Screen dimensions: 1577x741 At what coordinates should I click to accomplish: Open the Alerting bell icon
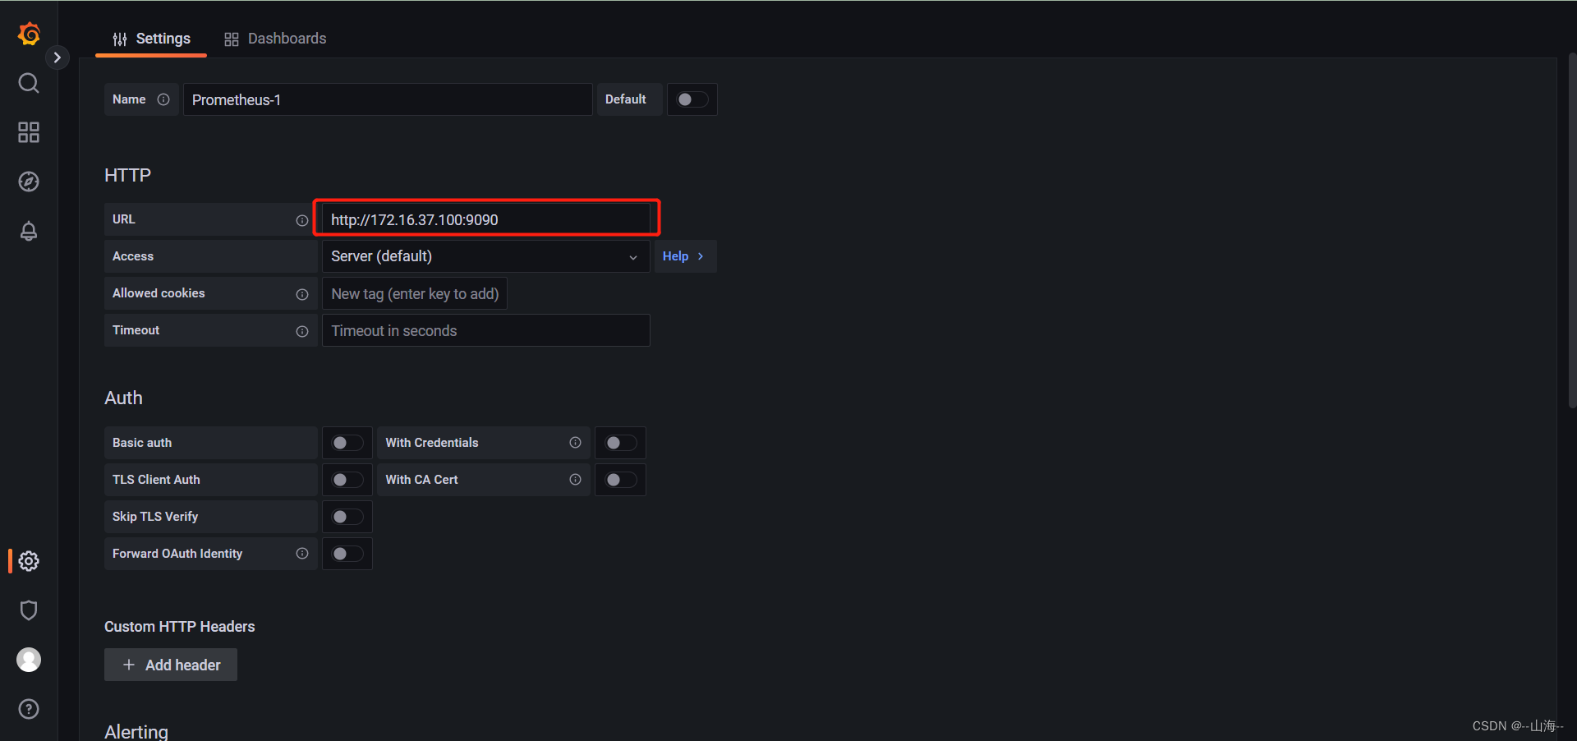(29, 231)
